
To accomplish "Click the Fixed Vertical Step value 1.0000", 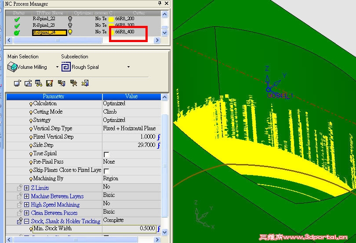I will point(148,137).
